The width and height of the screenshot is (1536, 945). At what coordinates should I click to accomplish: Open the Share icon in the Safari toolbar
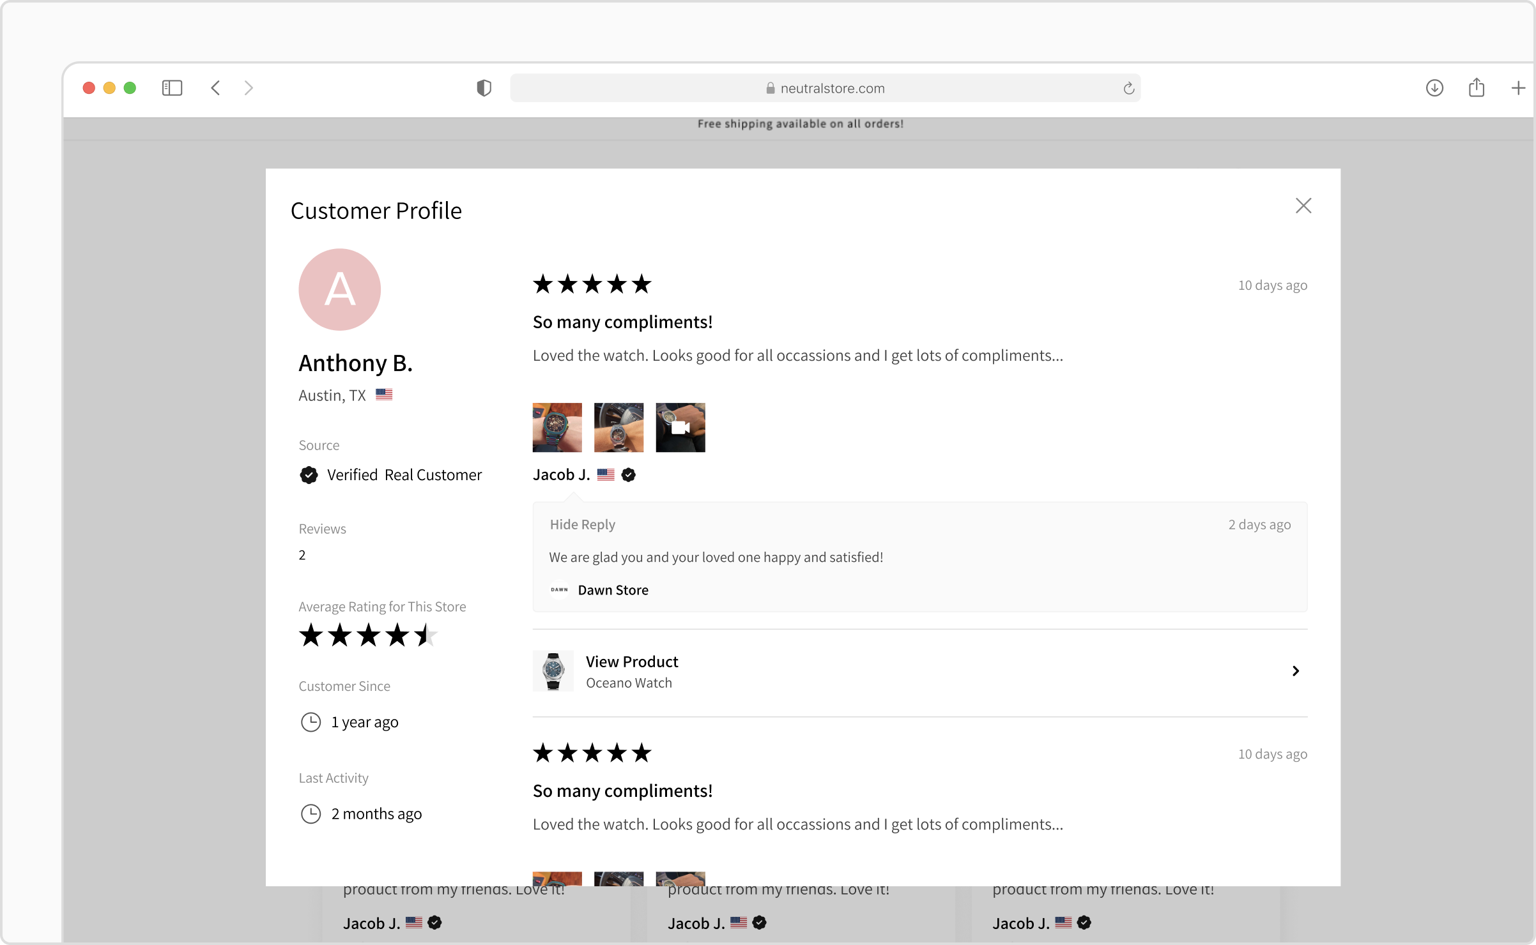[x=1477, y=88]
